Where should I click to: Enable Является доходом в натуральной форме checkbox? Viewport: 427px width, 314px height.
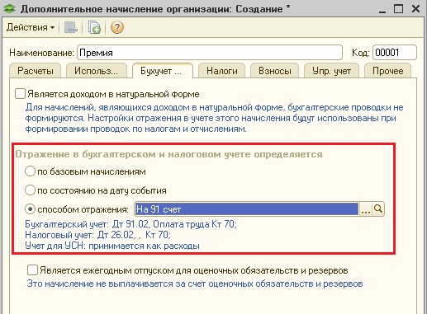pos(20,94)
